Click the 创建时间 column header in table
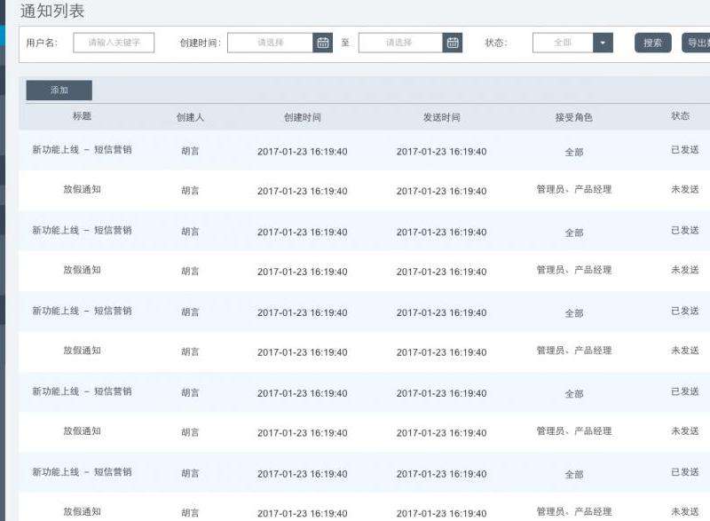The image size is (710, 521). click(x=302, y=117)
